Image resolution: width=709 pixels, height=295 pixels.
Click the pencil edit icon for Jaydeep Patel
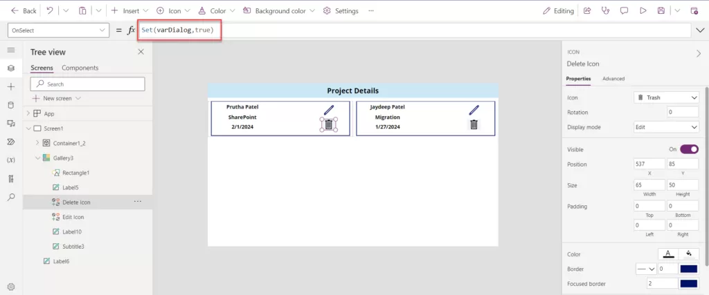pyautogui.click(x=474, y=110)
